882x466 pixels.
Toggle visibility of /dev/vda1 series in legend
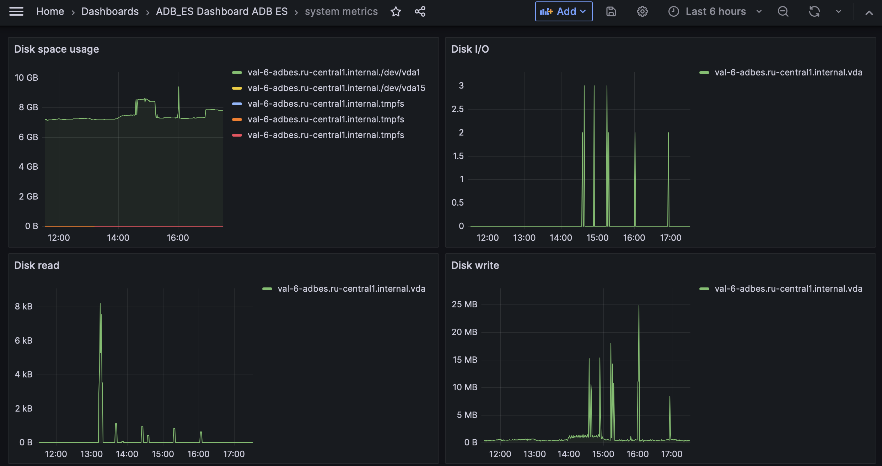coord(333,72)
